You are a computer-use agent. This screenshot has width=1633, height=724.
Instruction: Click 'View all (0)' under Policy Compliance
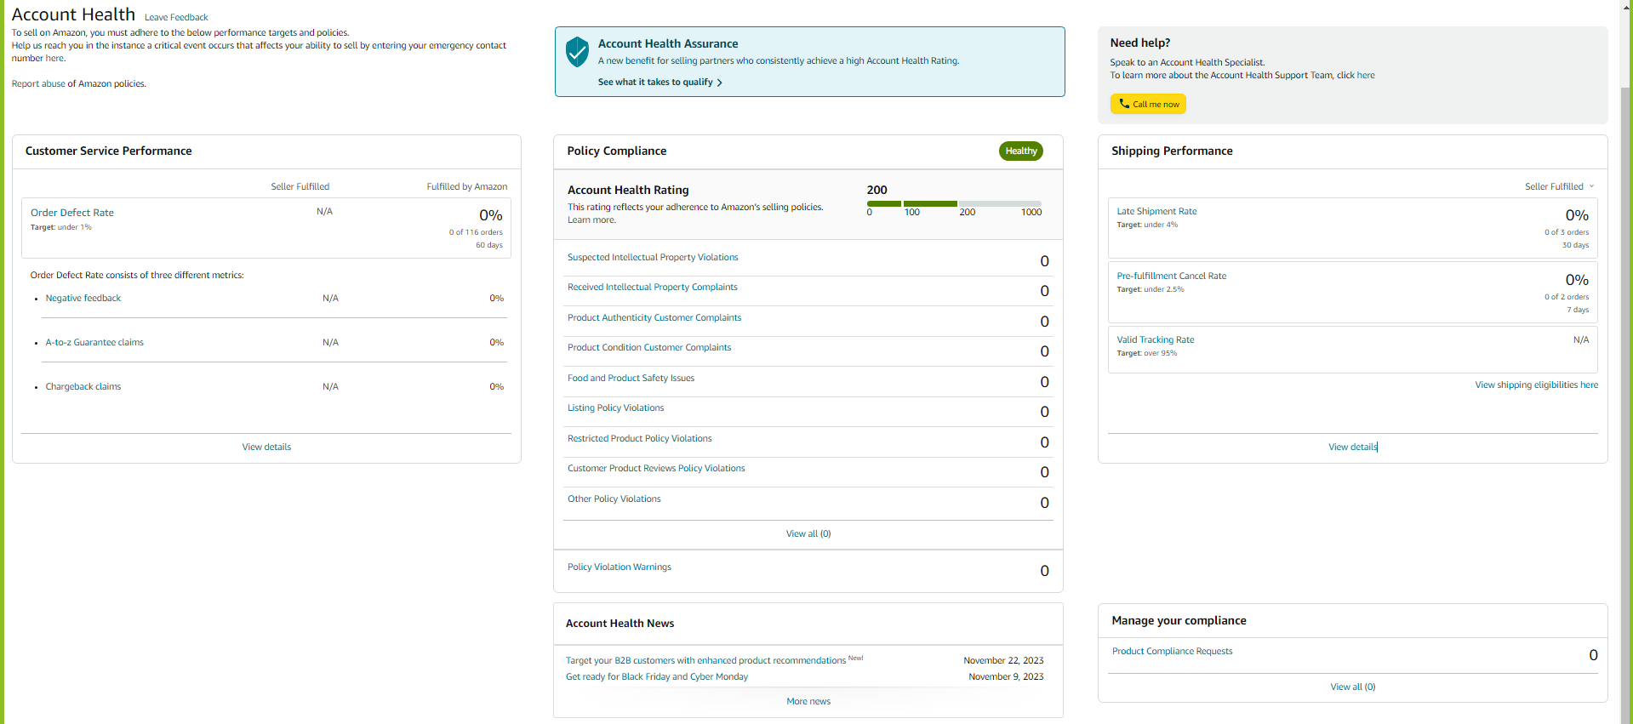click(x=808, y=533)
